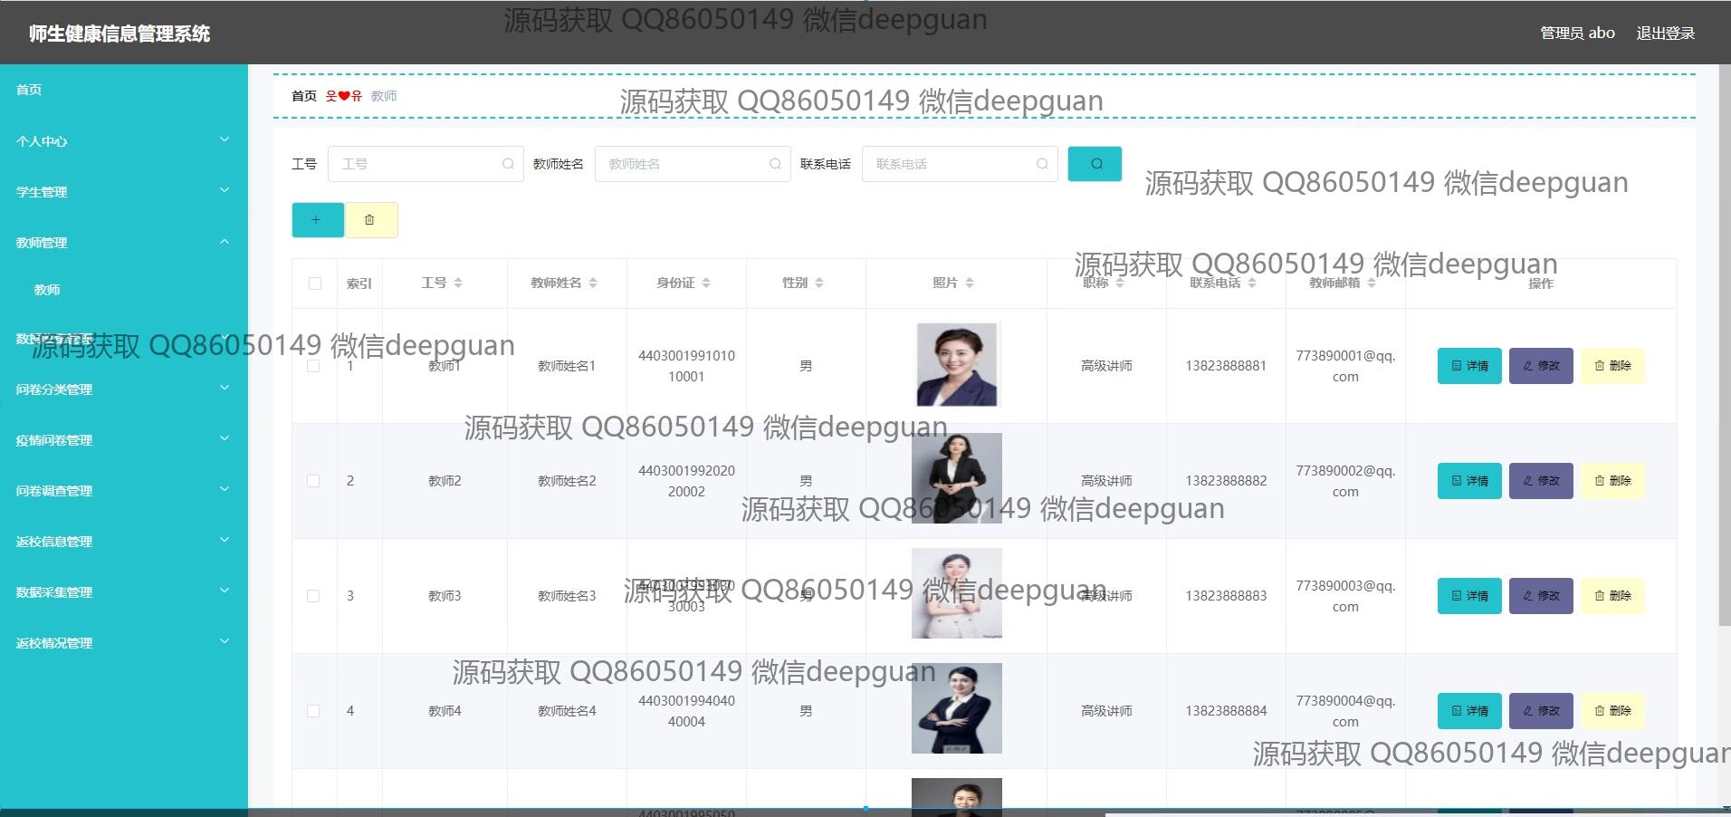Screen dimensions: 1731x817
Task: Click 修改 for 教师1
Action: pos(1541,366)
